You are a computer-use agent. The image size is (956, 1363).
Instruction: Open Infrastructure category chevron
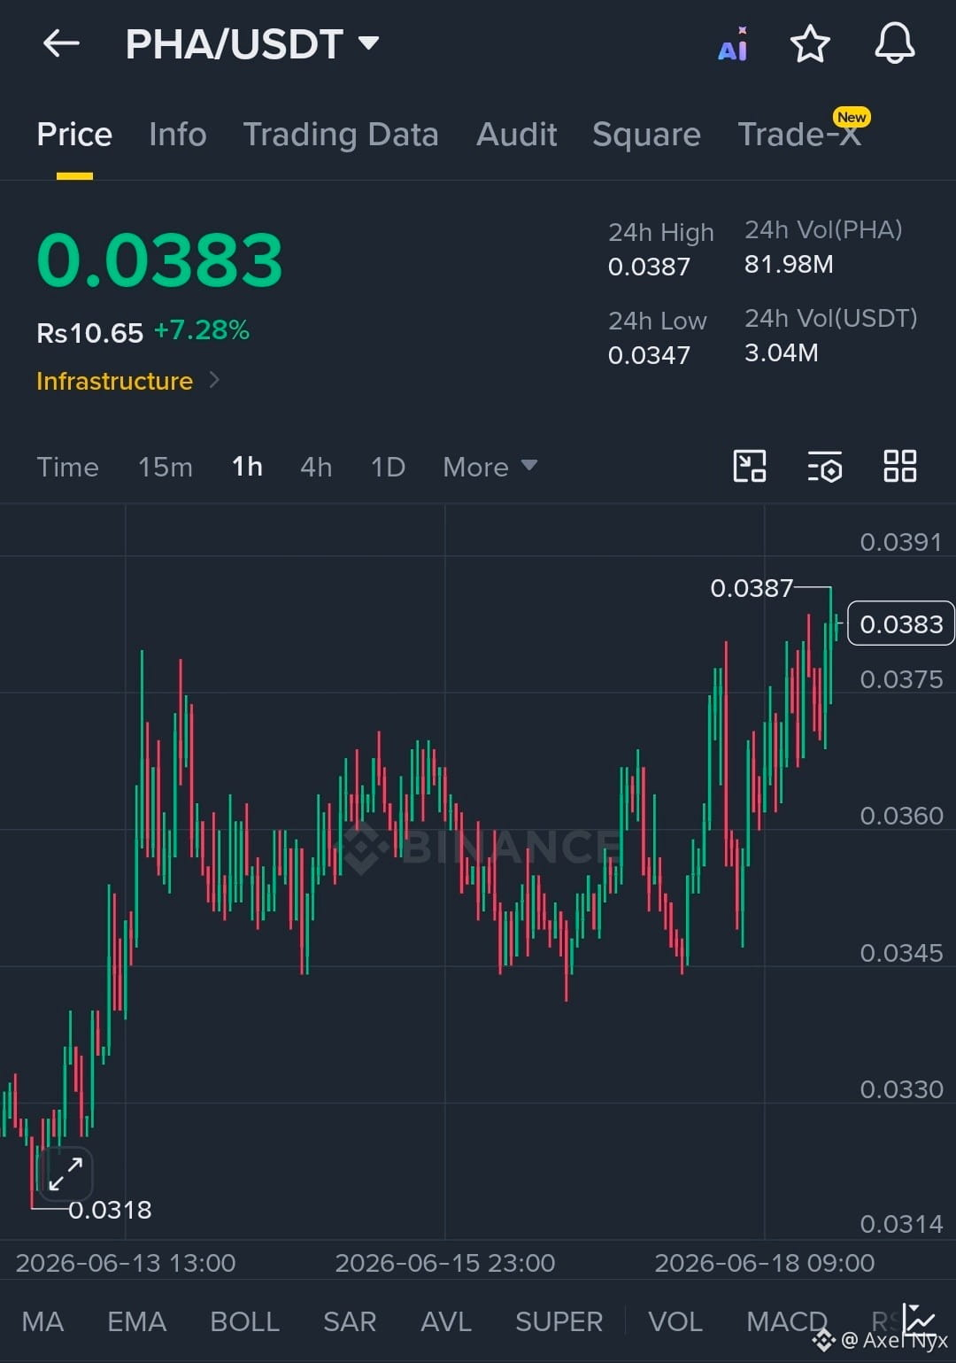[214, 380]
